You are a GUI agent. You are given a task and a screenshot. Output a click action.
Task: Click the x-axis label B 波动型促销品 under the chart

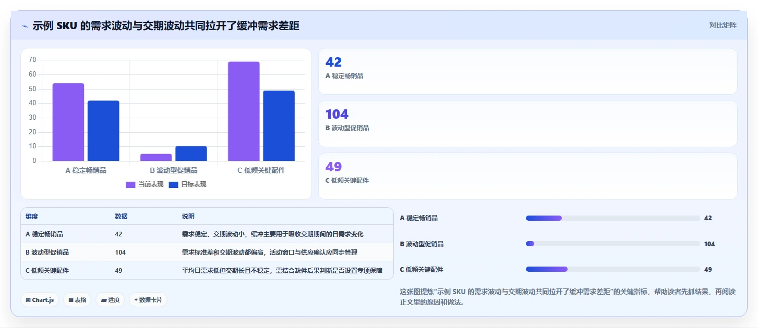coord(174,170)
